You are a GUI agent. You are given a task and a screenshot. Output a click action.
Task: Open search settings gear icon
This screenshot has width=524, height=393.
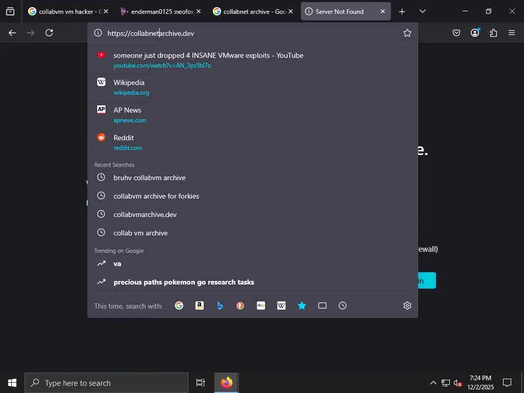[407, 305]
